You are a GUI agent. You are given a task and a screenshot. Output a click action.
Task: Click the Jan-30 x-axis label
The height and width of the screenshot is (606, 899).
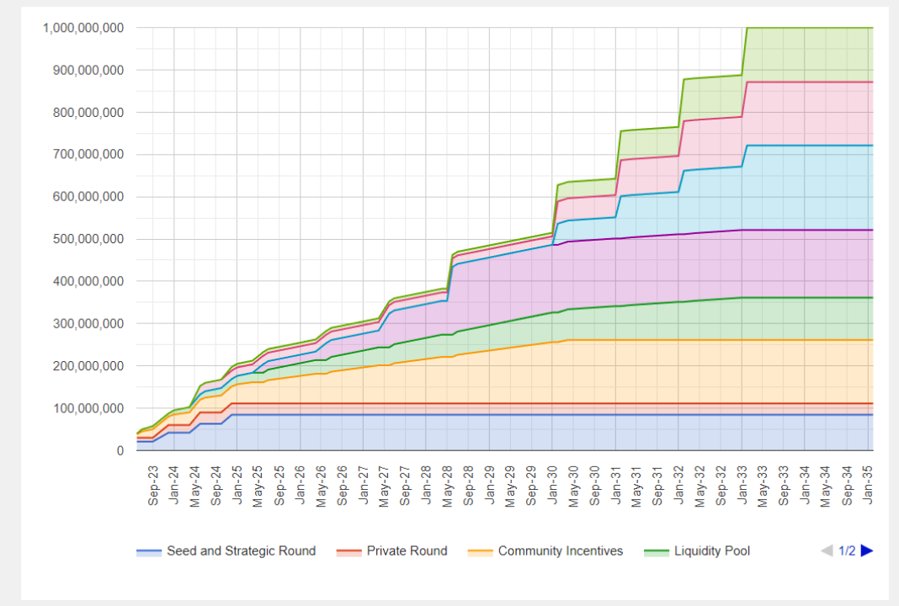[x=553, y=486]
